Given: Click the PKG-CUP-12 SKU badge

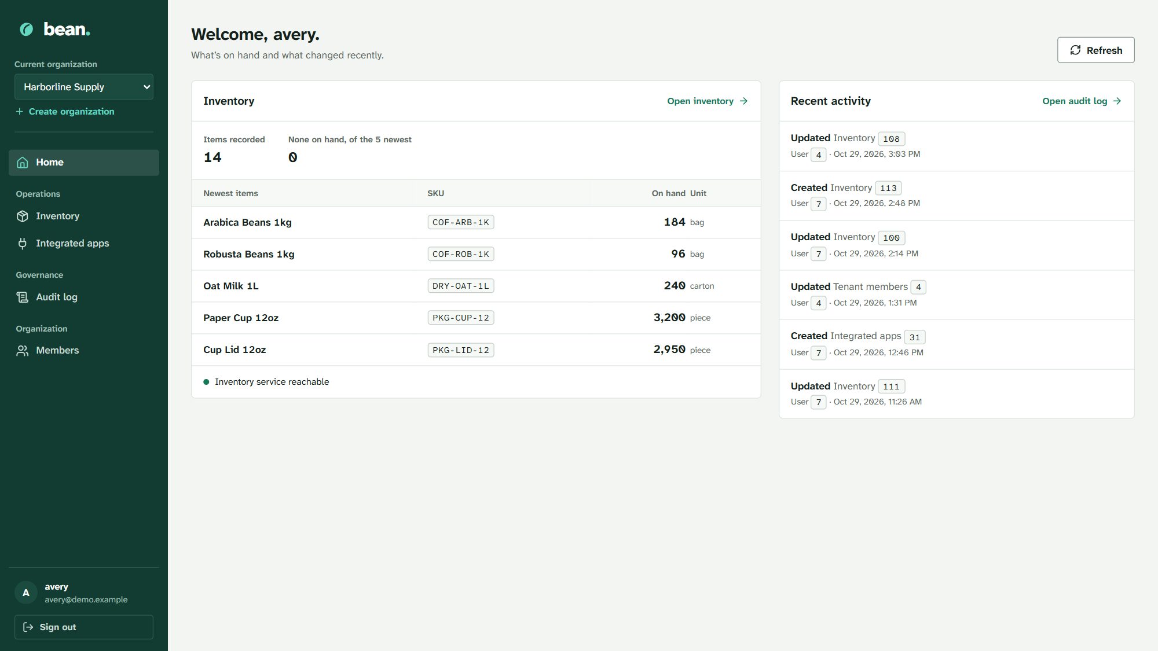Looking at the screenshot, I should (x=461, y=318).
